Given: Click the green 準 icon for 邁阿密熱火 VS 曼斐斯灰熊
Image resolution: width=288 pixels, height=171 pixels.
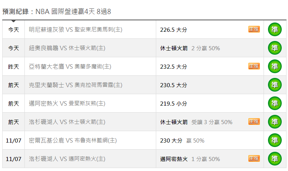Looking at the screenshot, I should coord(275,103).
